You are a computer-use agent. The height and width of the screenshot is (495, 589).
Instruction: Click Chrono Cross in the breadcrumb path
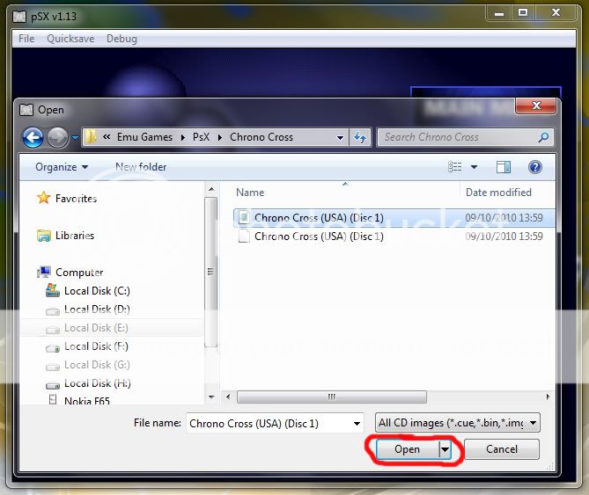(261, 137)
